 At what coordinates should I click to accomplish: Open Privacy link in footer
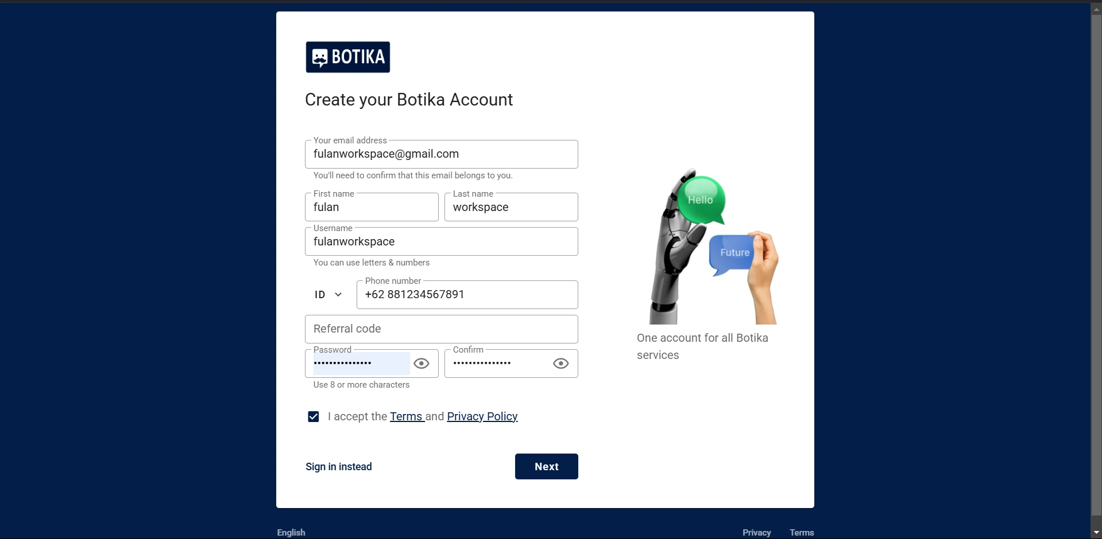pos(757,533)
